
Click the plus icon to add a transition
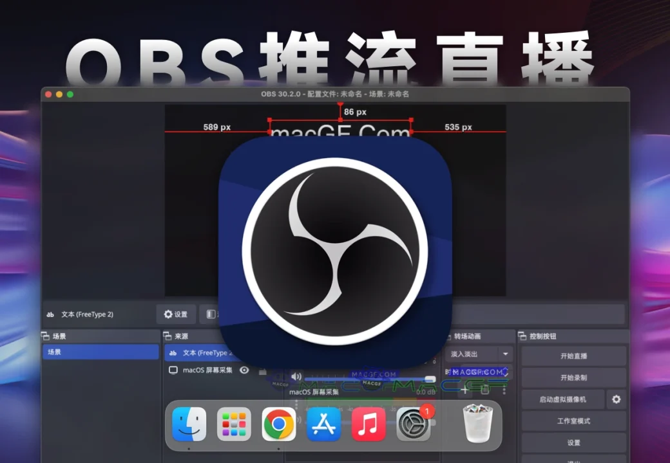point(465,390)
